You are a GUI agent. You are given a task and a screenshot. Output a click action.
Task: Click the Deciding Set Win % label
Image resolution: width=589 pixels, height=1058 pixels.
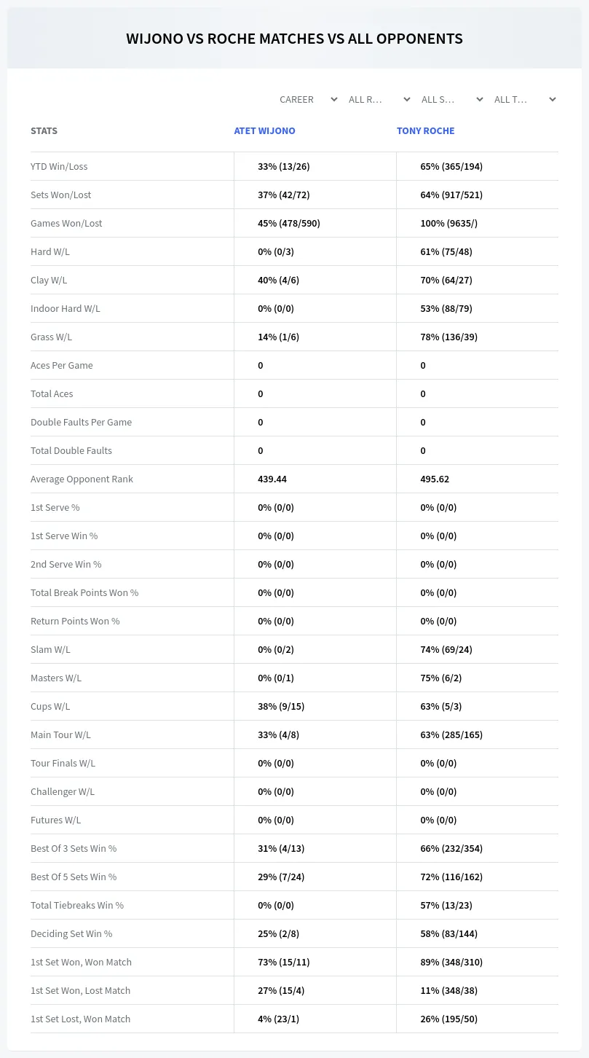71,933
